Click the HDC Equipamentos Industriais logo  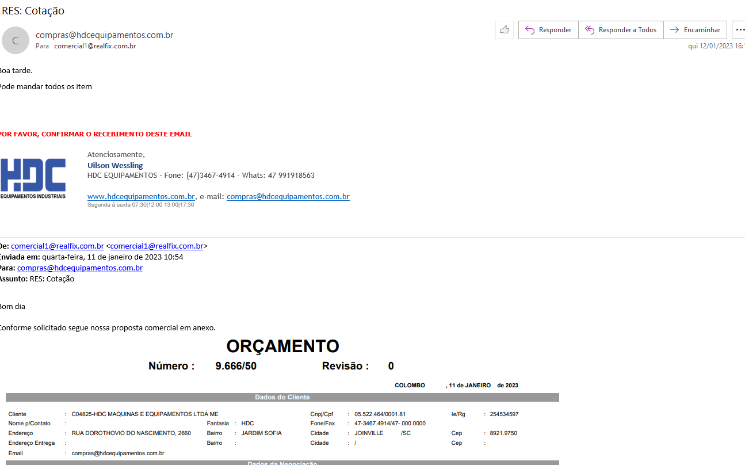[33, 178]
